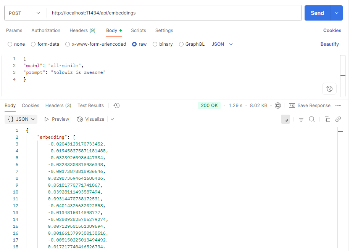Viewport: 350px width, 251px height.
Task: Open the response history icon
Action: 117,106
